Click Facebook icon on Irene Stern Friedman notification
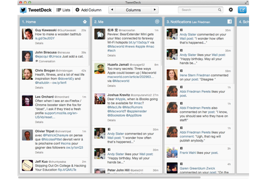 [181, 71]
